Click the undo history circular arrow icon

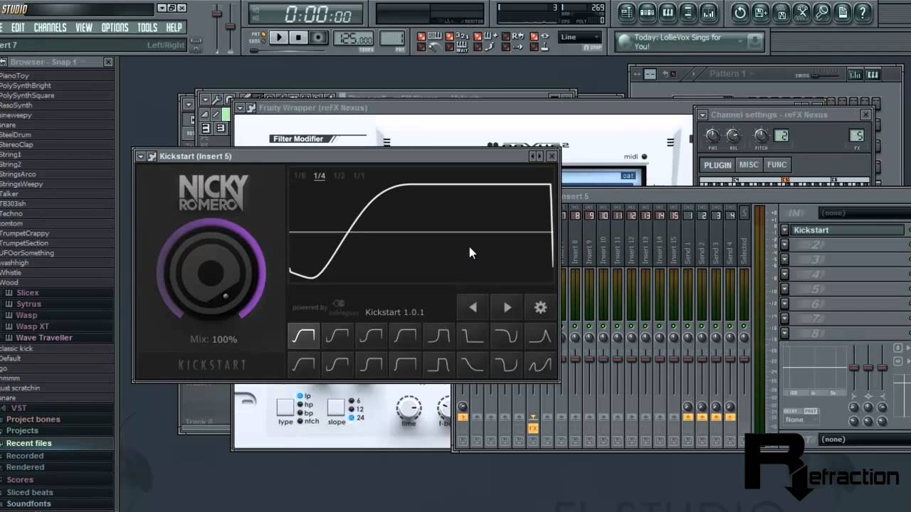coord(740,12)
